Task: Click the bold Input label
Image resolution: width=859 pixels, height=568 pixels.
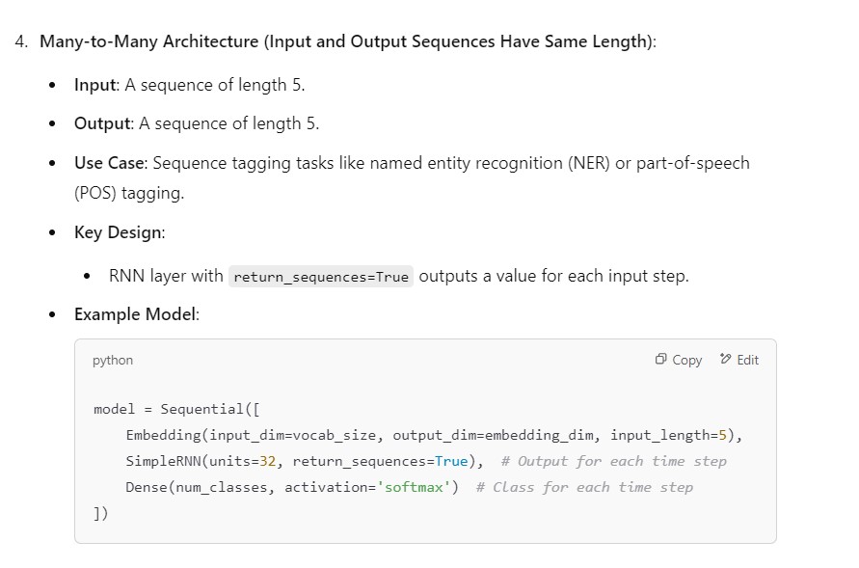Action: [x=96, y=85]
